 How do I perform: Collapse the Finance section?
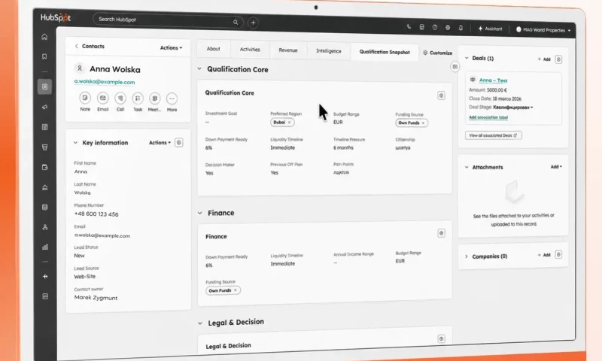[199, 213]
